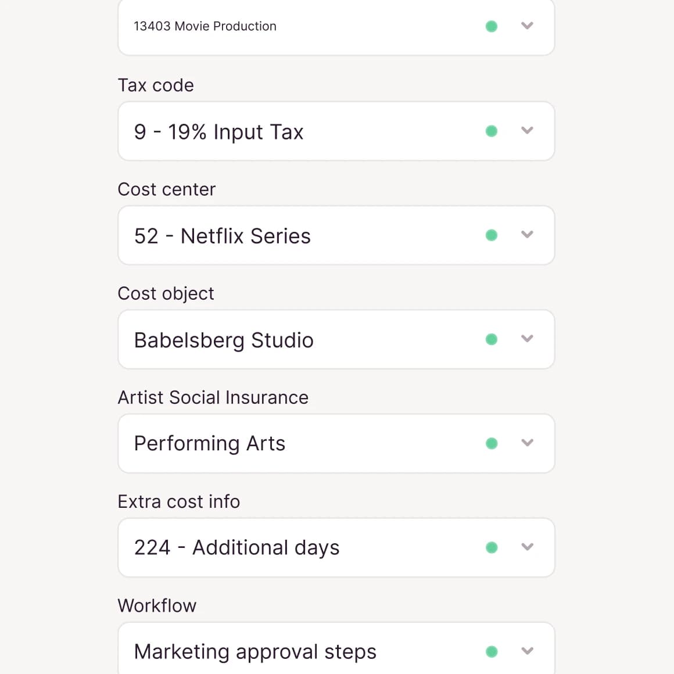Click the 224 - Additional days value
The image size is (674, 674).
236,547
